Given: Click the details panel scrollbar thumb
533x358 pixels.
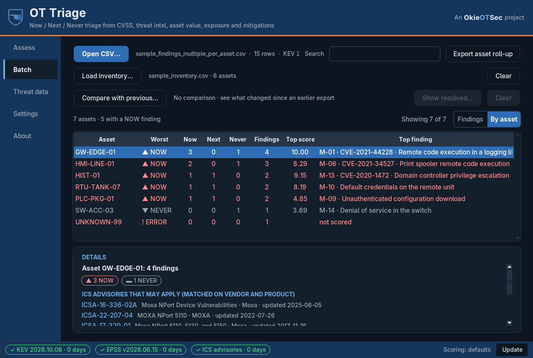Looking at the screenshot, I should [509, 282].
